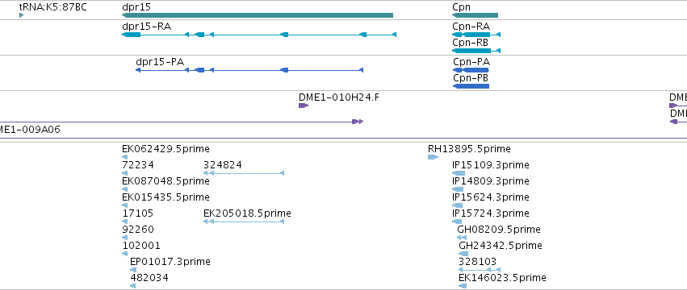687x290 pixels.
Task: Select the Cpn-PA coding sequence
Action: (x=471, y=70)
